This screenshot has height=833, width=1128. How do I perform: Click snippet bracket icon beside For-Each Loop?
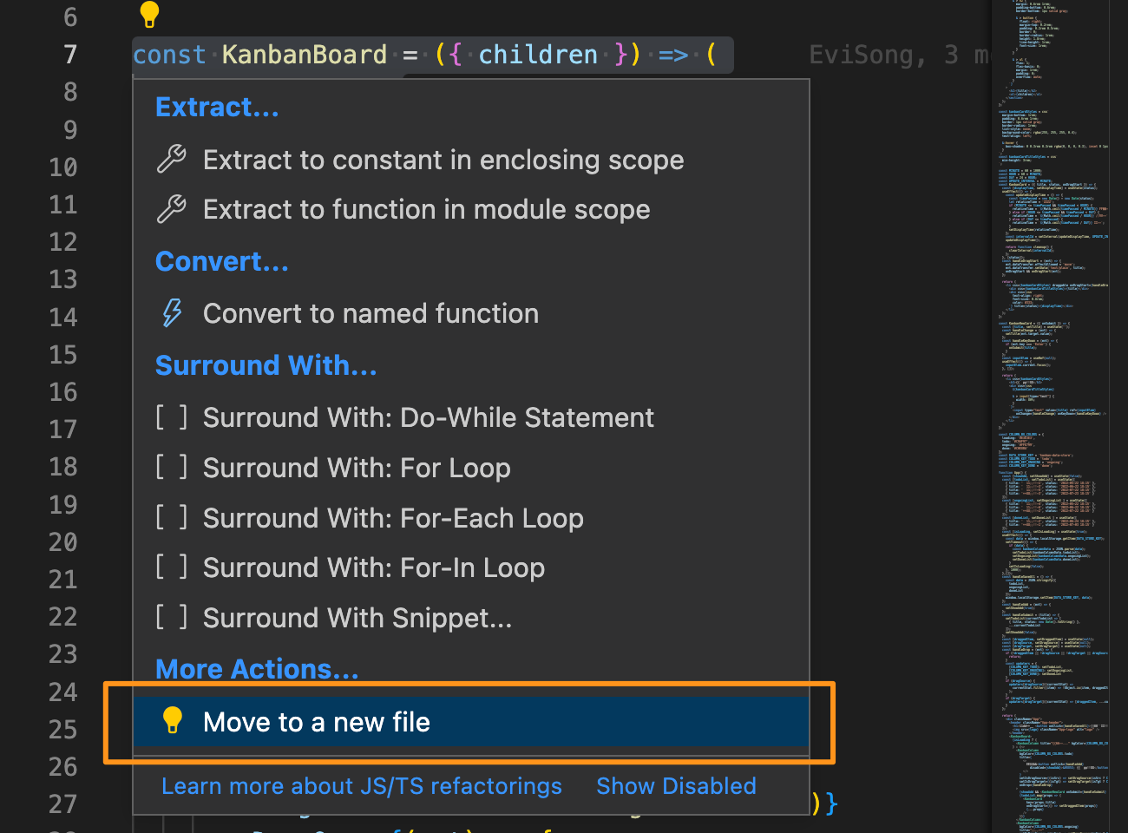pos(171,518)
